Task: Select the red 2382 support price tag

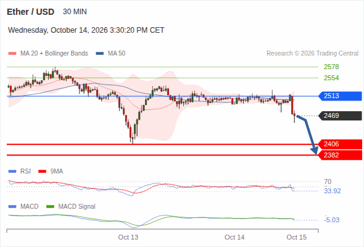Action: pos(340,155)
